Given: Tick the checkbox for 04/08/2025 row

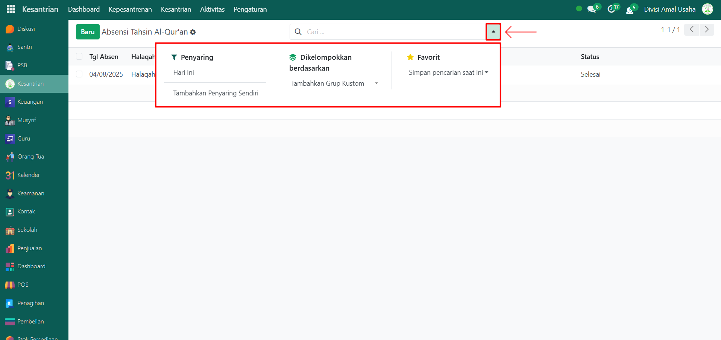Looking at the screenshot, I should tap(79, 74).
